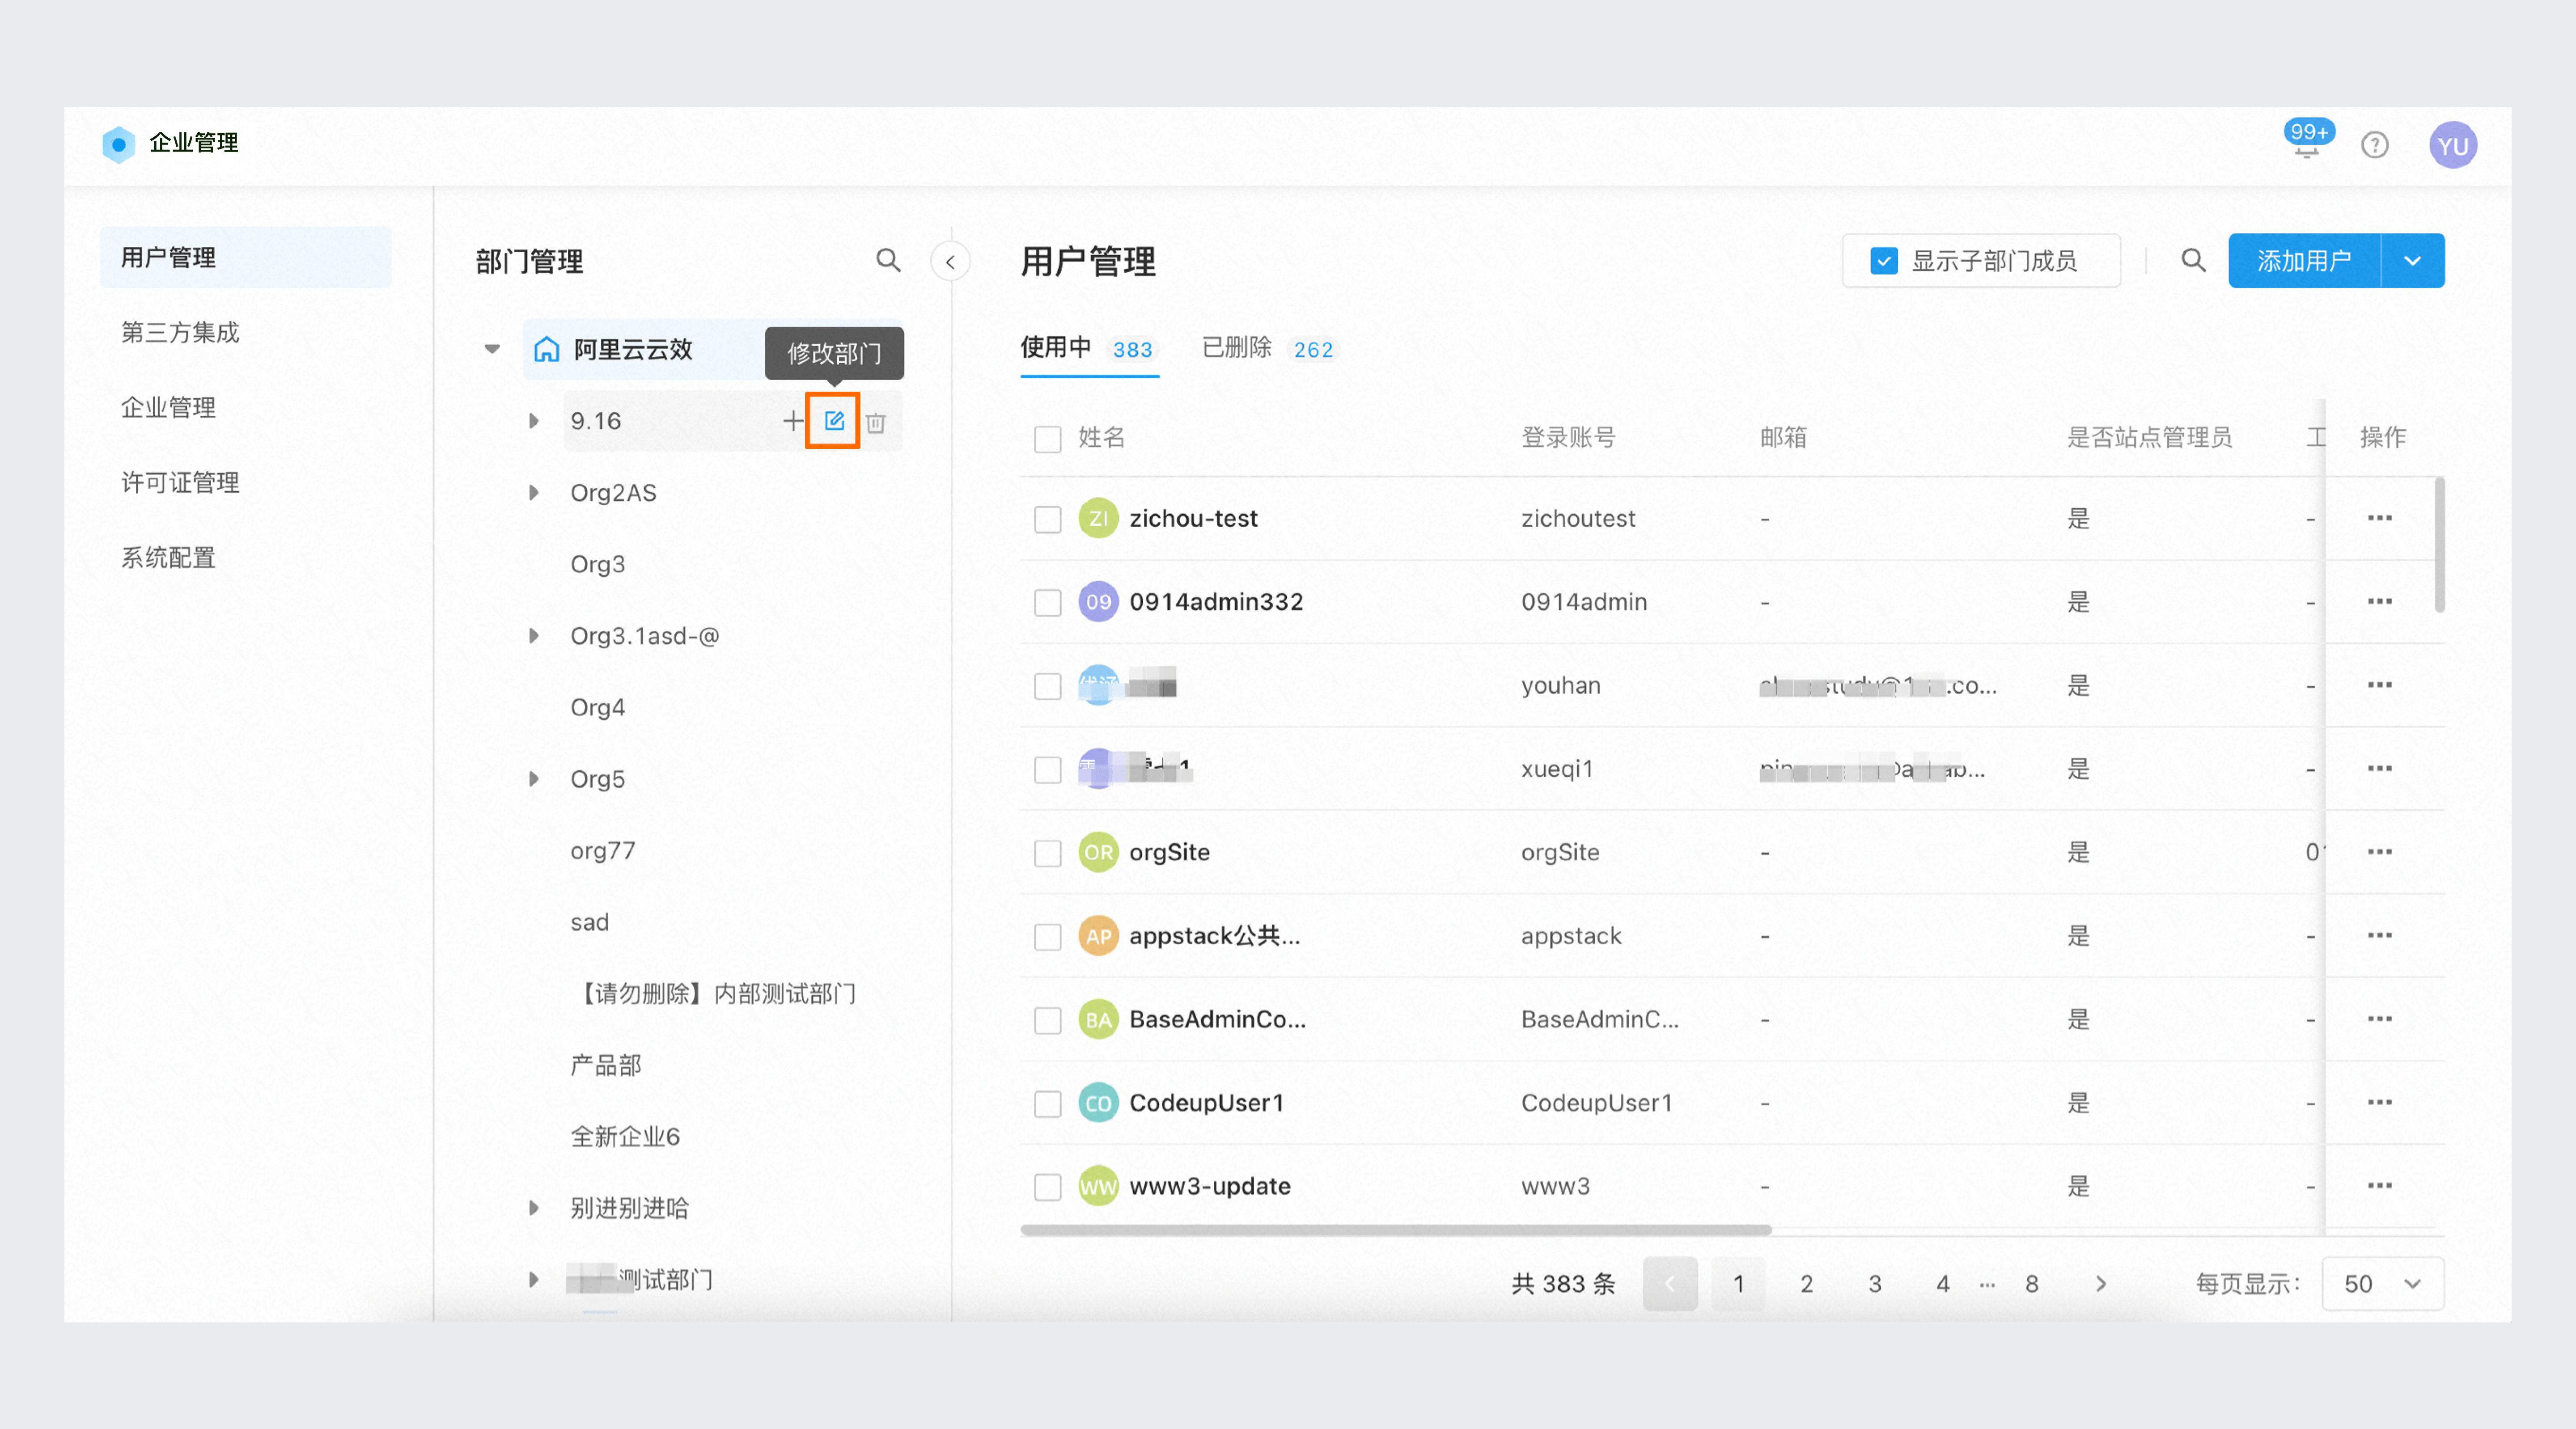Image resolution: width=2576 pixels, height=1429 pixels.
Task: Add sub-department under 9.16 with plus icon
Action: (792, 421)
